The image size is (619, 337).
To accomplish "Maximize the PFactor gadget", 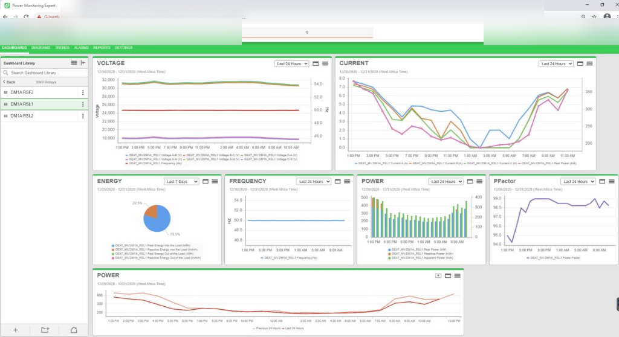I will coord(602,182).
